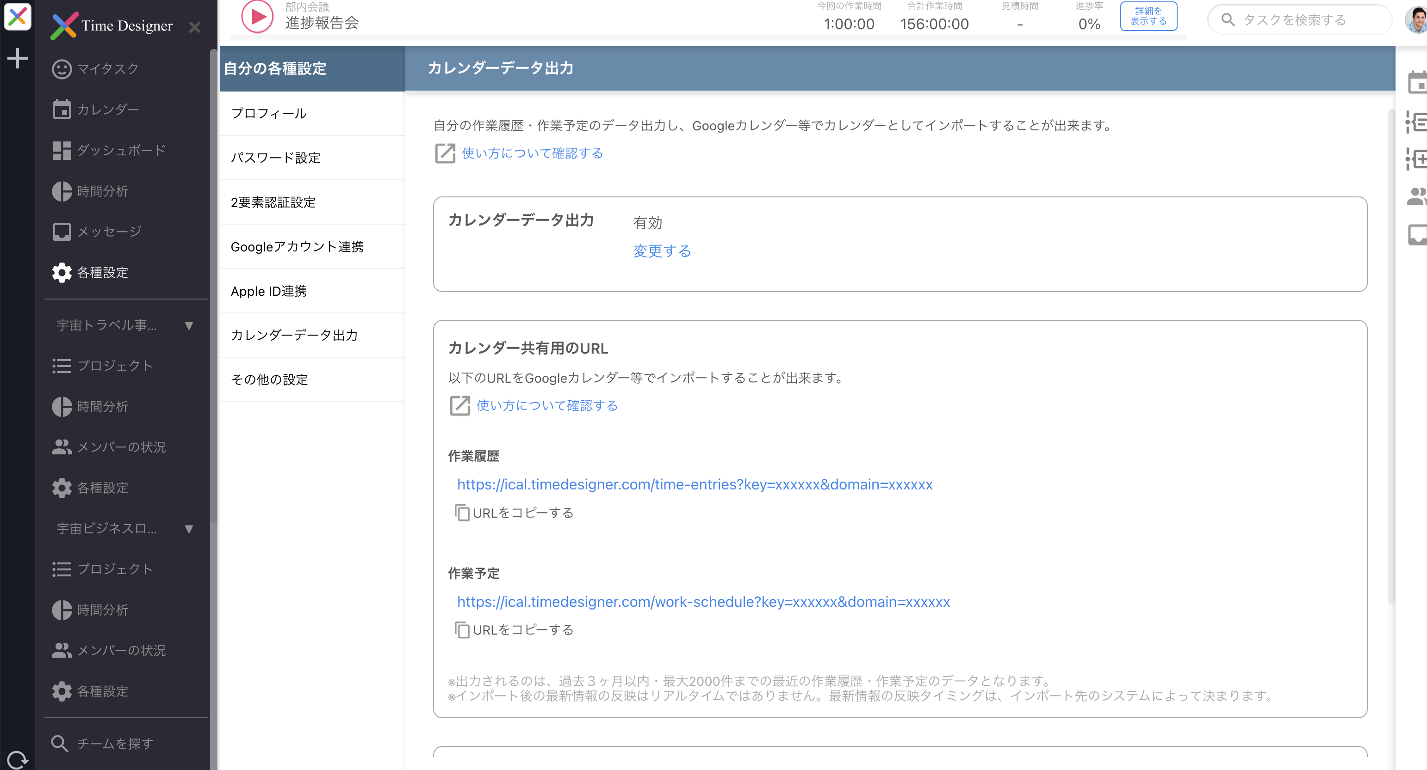Viewport: 1427px width, 770px height.
Task: Start the timer with the play button
Action: [x=257, y=17]
